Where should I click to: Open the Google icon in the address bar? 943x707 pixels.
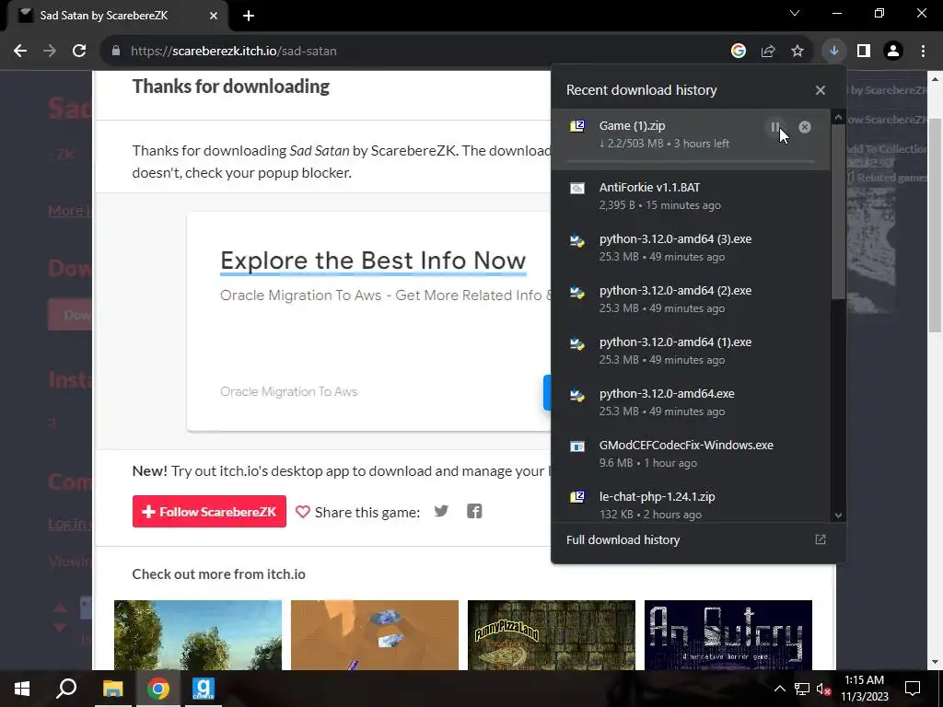coord(739,52)
